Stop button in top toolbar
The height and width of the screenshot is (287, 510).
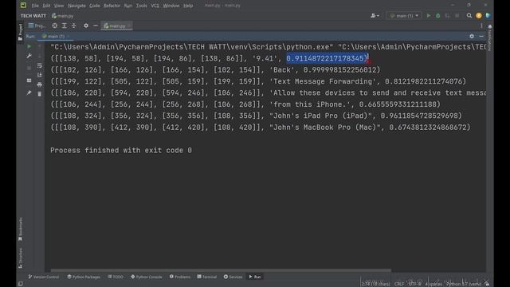pyautogui.click(x=457, y=16)
